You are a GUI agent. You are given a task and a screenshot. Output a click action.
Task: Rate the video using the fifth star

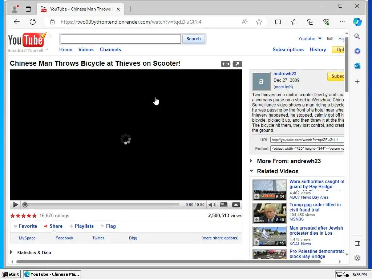(x=35, y=216)
